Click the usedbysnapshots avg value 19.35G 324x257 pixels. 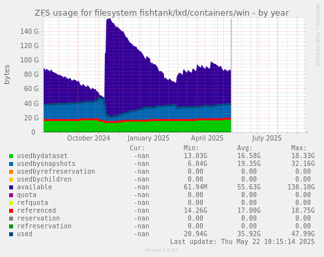pos(249,164)
